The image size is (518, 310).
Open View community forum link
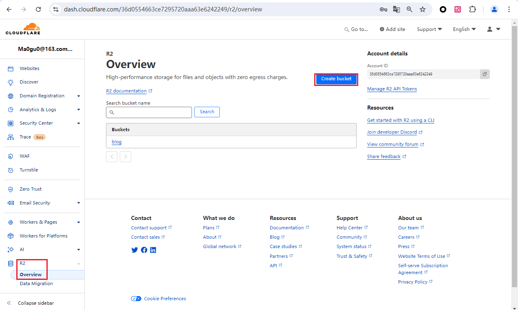click(x=395, y=144)
